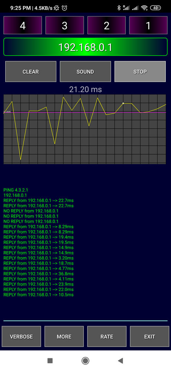This screenshot has width=171, height=371.
Task: Tap the octet box showing 4
Action: [23, 25]
